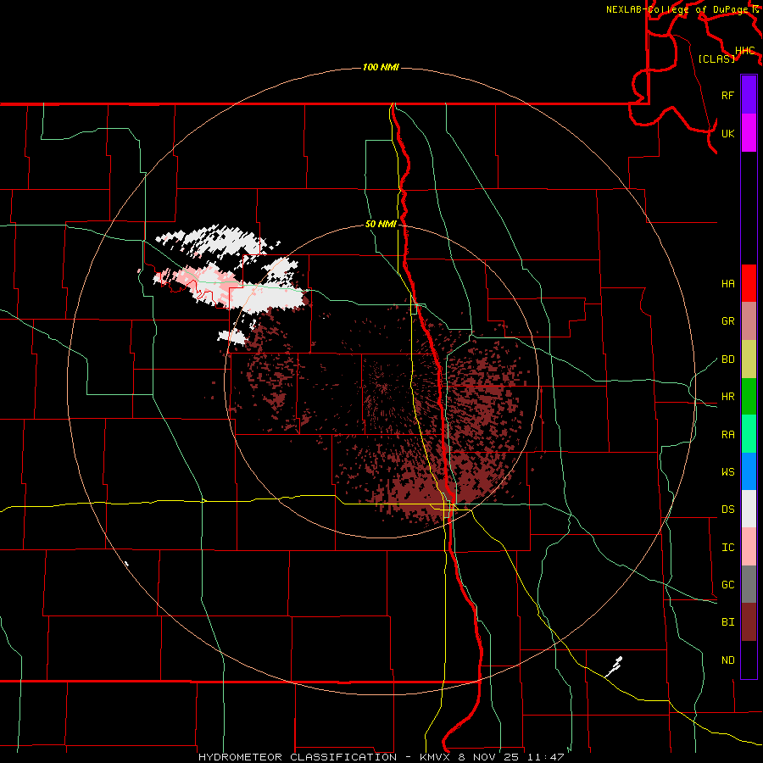Click the WS legend label
763x763 pixels.
pos(728,472)
